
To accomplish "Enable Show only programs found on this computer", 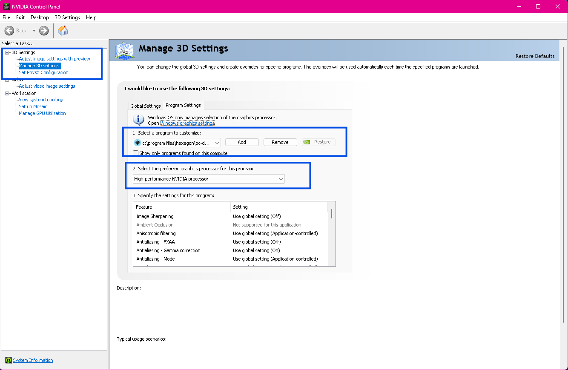I will coord(136,153).
